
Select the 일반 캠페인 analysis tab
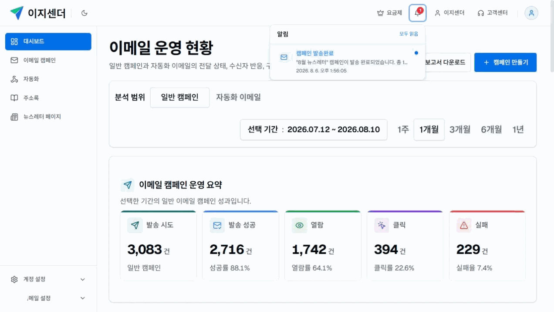coord(179,97)
